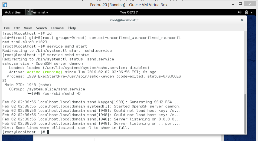The width and height of the screenshot is (258, 141).
Task: Open the Activities overview
Action: [13, 12]
